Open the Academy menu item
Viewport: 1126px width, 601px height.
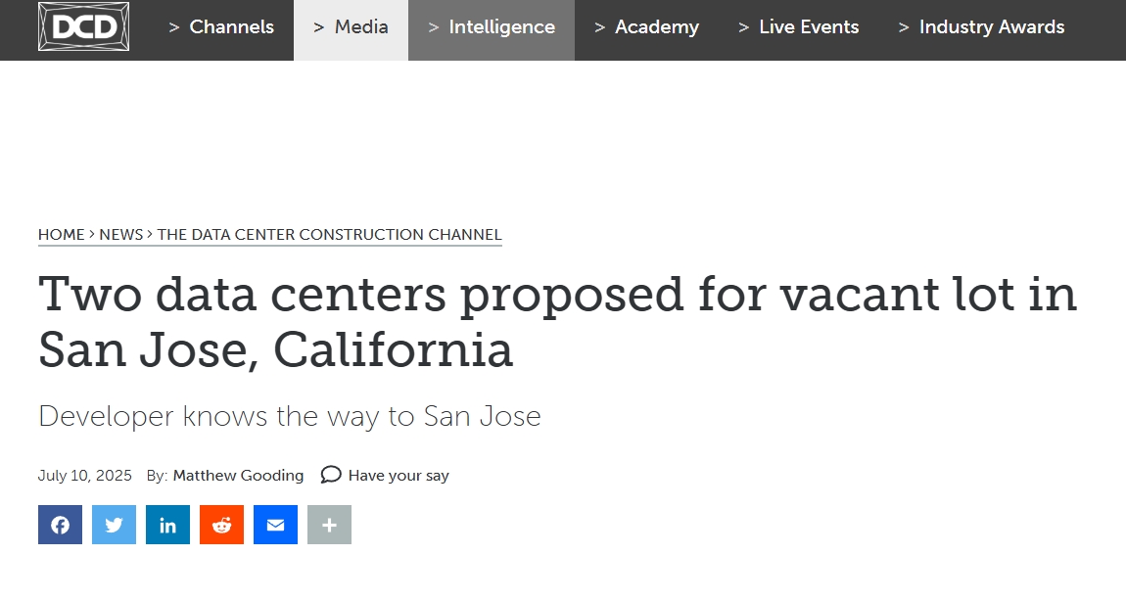[647, 27]
